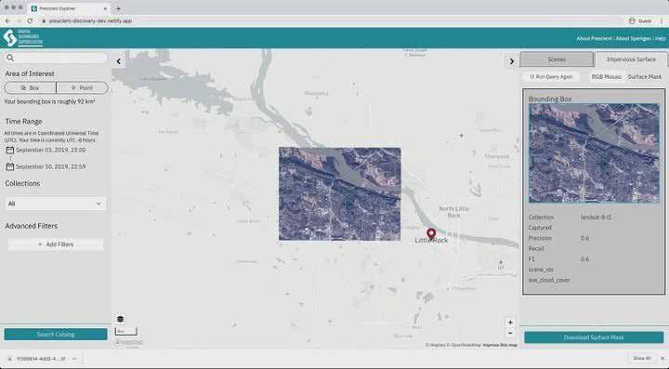
Task: Expand Add Filters under Advanced Filters
Action: (x=56, y=244)
